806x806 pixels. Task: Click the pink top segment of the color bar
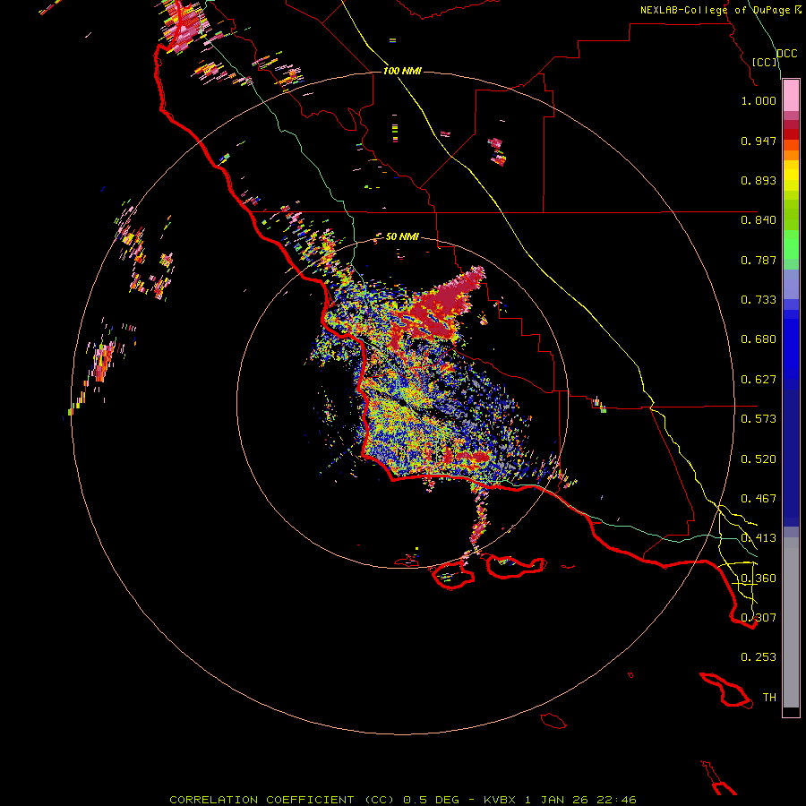pos(791,96)
